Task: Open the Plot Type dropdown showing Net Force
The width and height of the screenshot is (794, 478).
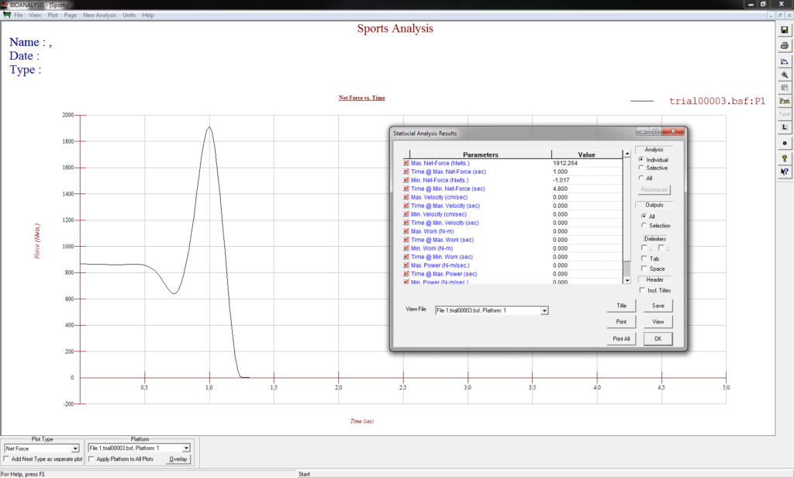Action: 75,449
